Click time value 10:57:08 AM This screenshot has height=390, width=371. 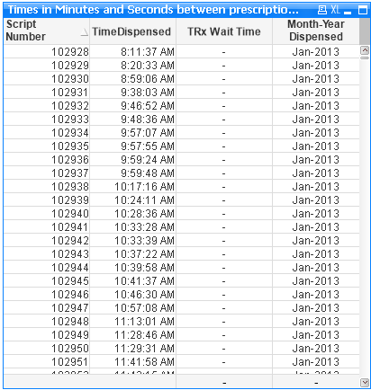[145, 308]
